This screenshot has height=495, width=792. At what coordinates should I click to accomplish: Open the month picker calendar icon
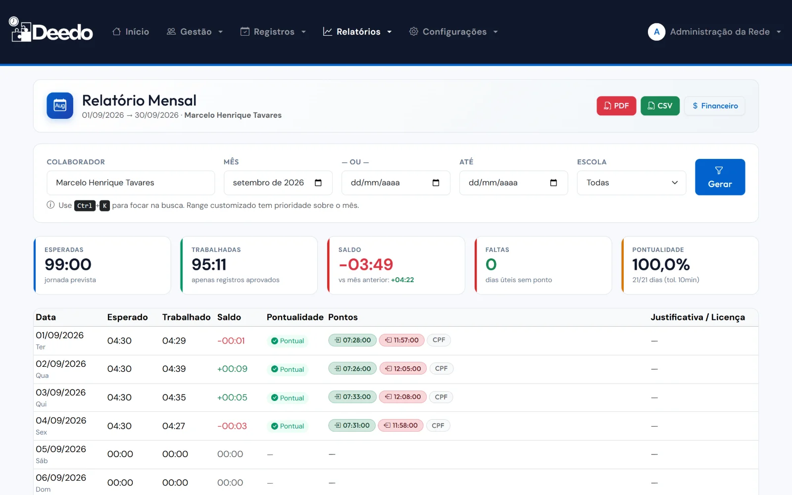pyautogui.click(x=318, y=183)
